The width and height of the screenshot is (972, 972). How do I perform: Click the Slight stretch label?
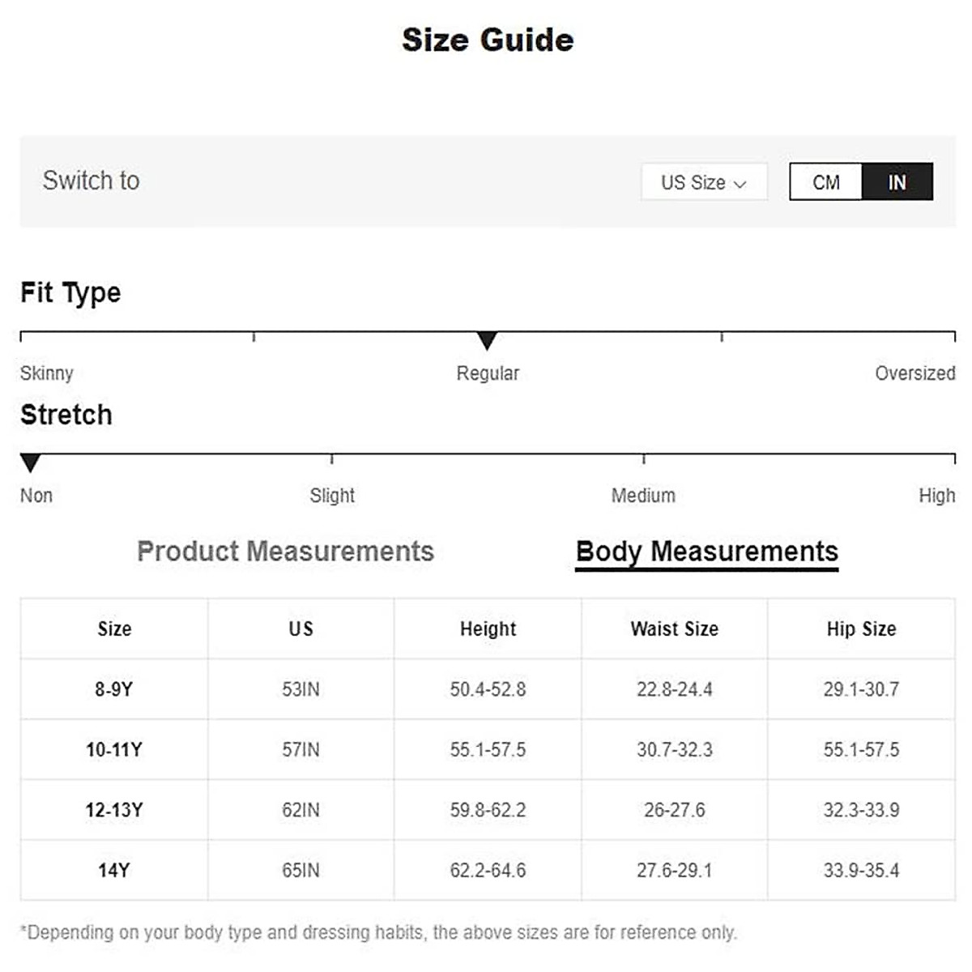(x=332, y=496)
